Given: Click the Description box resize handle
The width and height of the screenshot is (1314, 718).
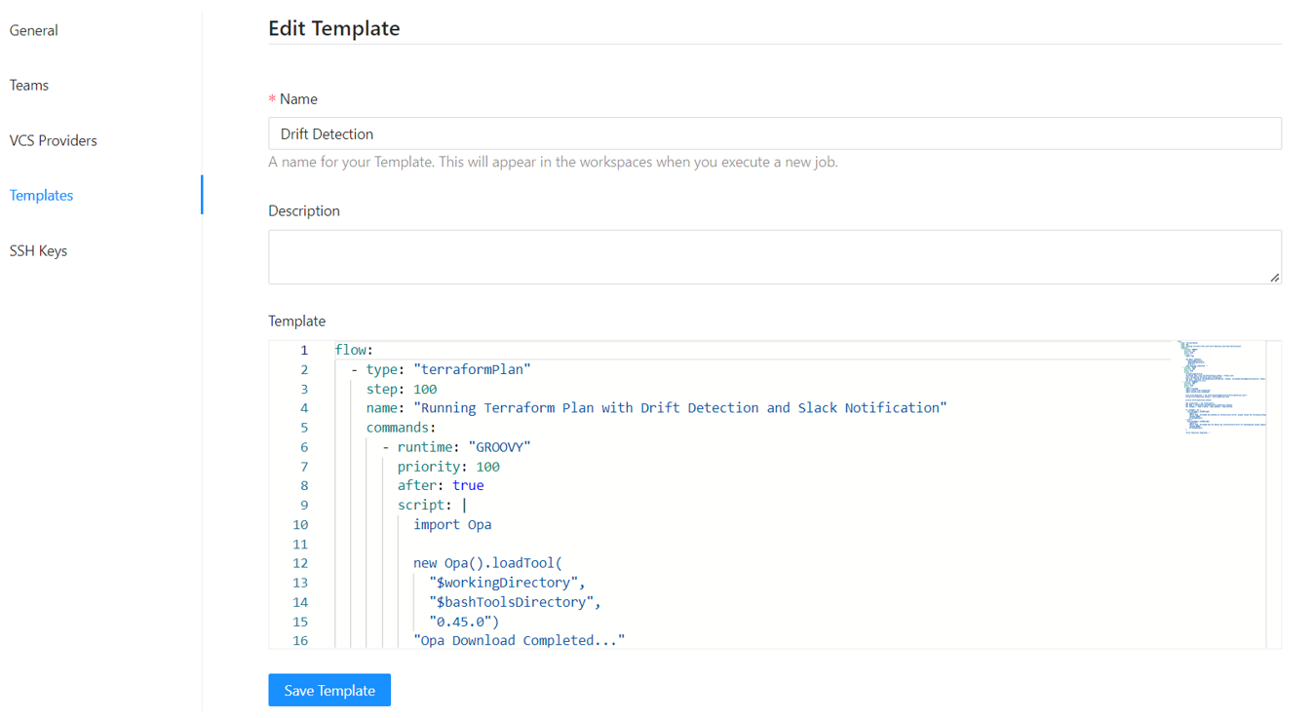Looking at the screenshot, I should point(1274,278).
